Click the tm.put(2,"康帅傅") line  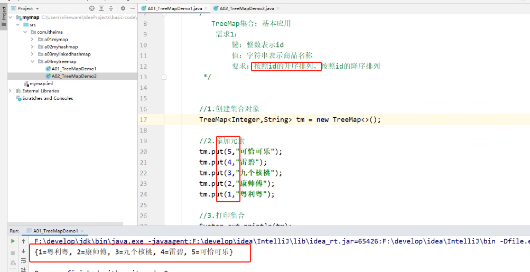pos(237,183)
